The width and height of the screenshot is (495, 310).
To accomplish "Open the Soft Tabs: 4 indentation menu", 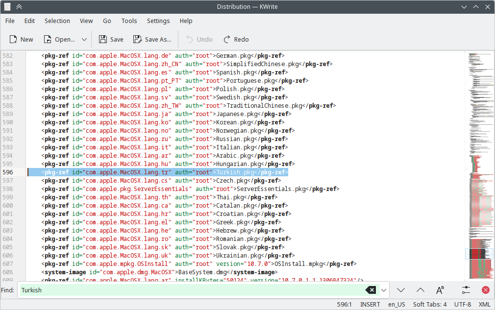I will (x=430, y=305).
